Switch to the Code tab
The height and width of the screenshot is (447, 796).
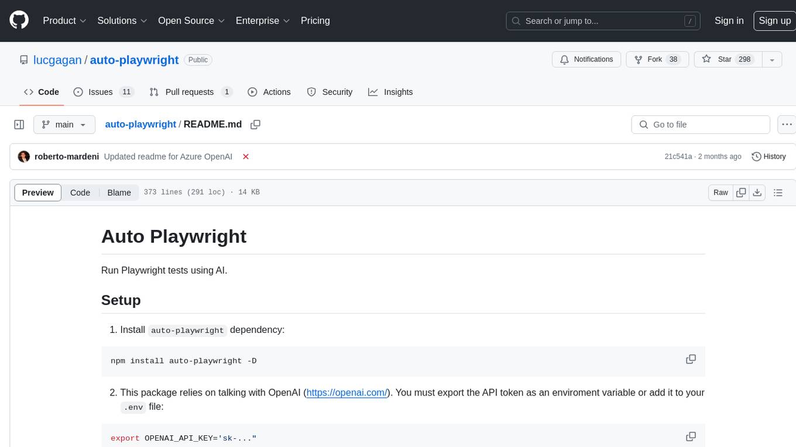click(41, 92)
